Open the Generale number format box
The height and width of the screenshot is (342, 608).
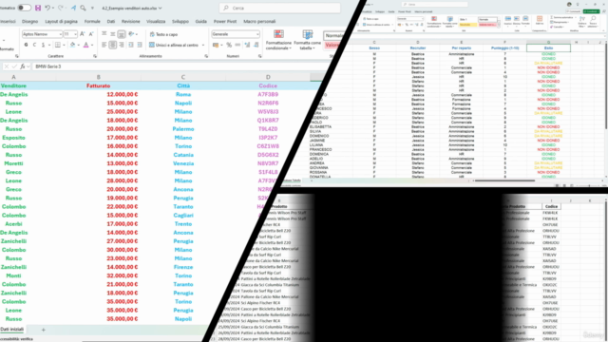click(x=236, y=34)
